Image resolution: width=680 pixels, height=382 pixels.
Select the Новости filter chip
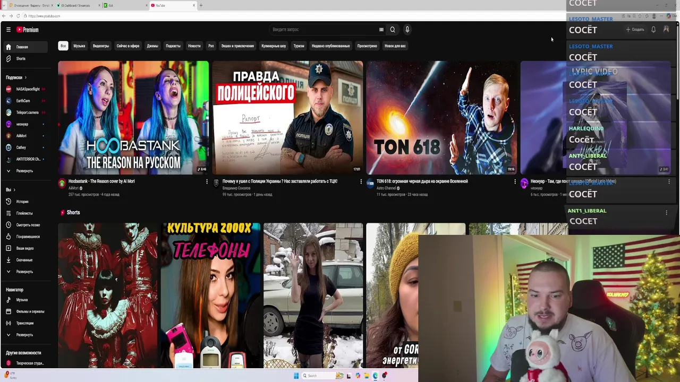point(194,46)
